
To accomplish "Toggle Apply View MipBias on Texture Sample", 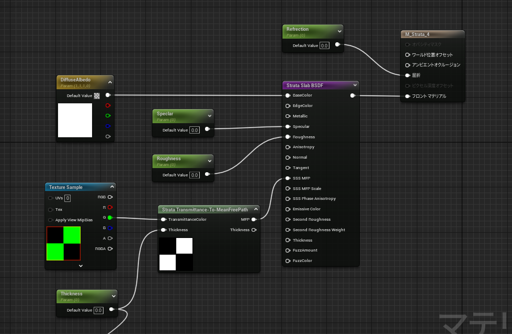I will click(50, 220).
